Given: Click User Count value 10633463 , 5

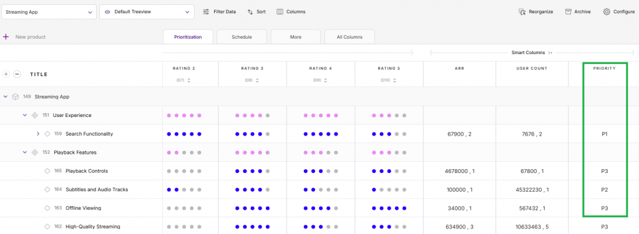Looking at the screenshot, I should 532,227.
